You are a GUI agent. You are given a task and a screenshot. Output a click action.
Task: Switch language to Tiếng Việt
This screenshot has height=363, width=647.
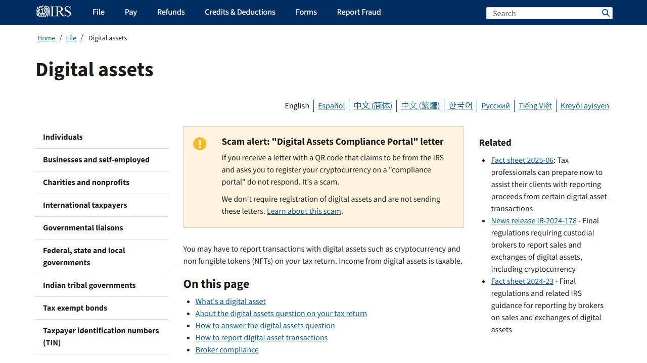(x=535, y=105)
